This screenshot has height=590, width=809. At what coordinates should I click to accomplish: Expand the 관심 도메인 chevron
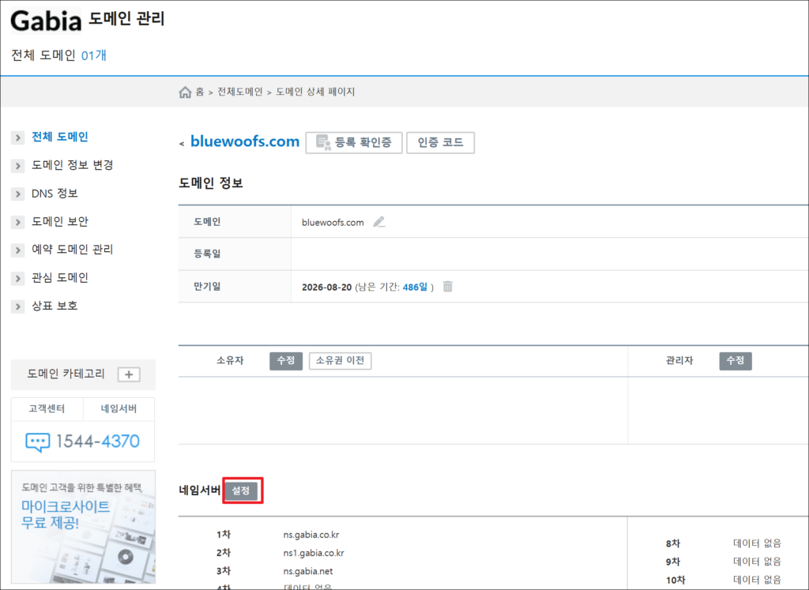[x=17, y=279]
